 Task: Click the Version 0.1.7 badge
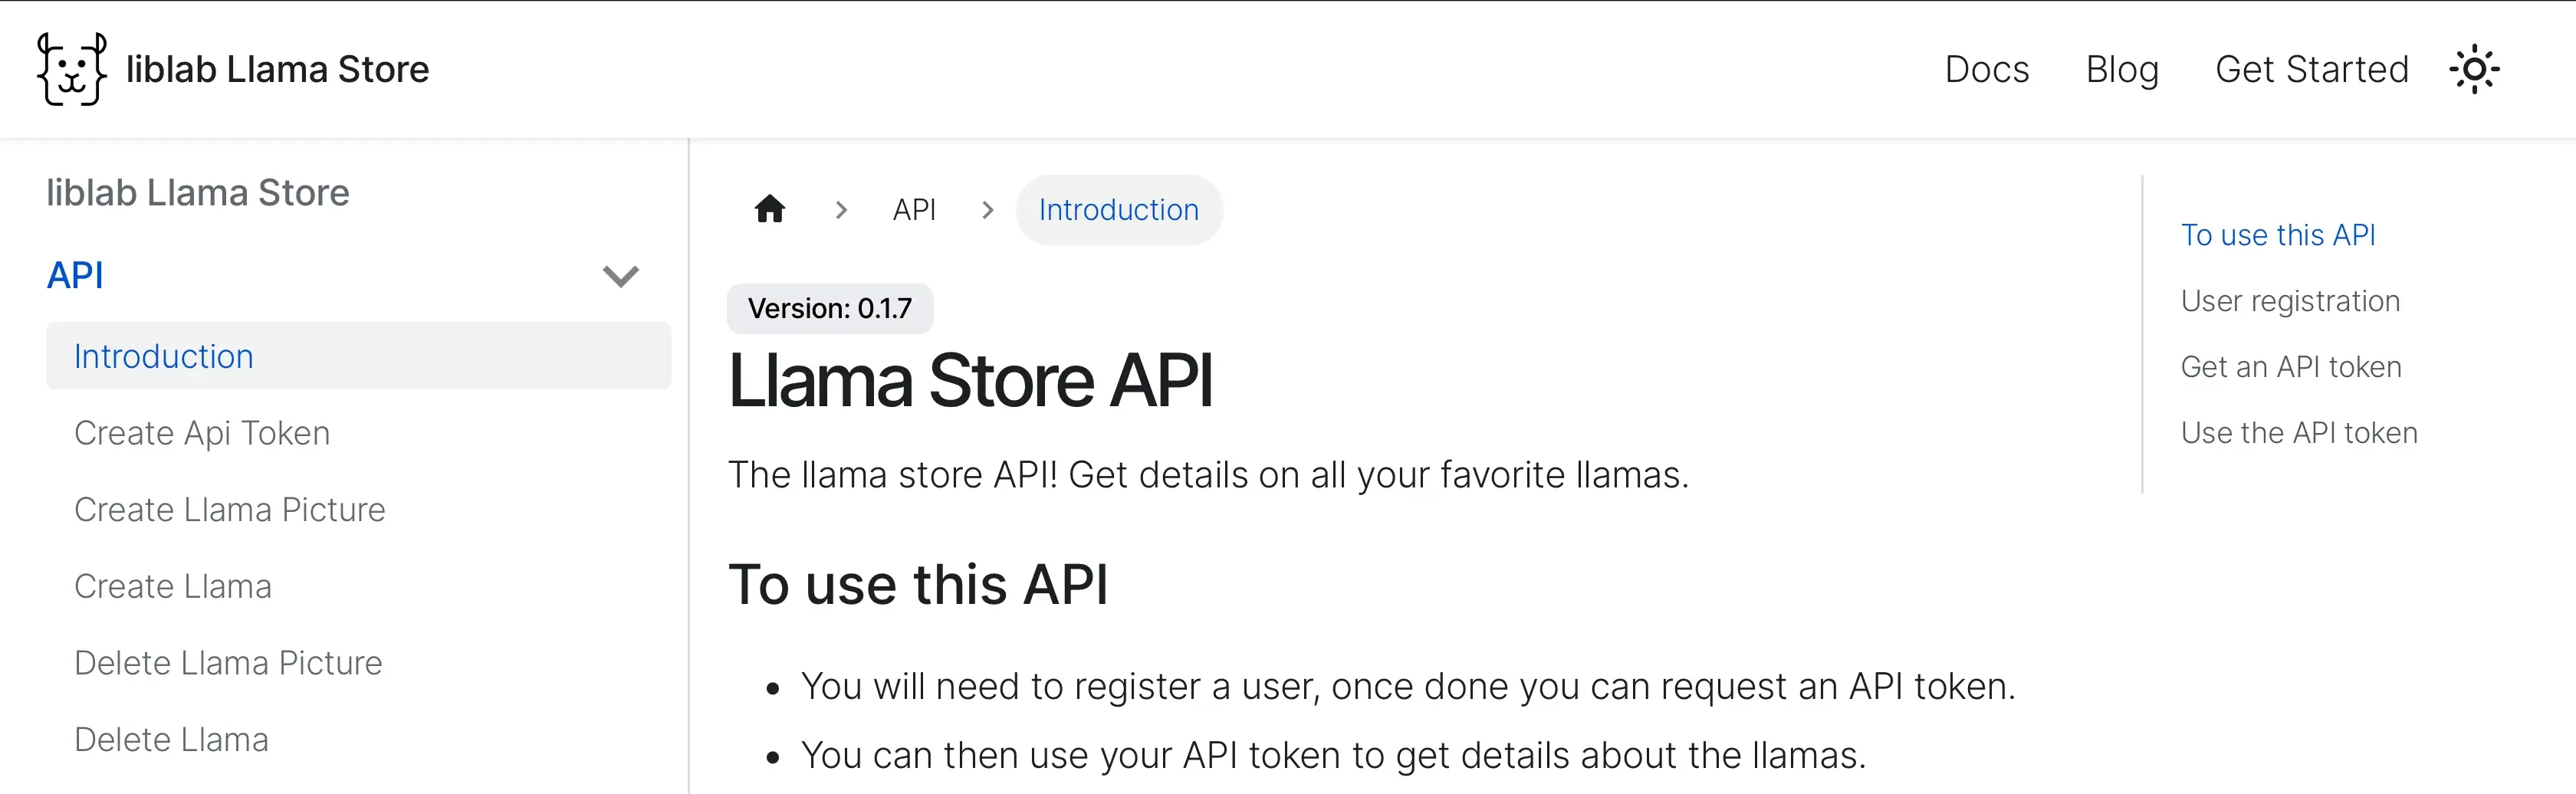829,308
